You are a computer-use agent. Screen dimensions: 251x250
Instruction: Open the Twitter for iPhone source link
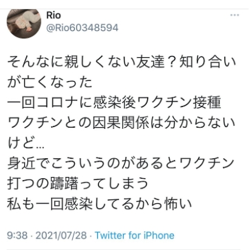[134, 235]
